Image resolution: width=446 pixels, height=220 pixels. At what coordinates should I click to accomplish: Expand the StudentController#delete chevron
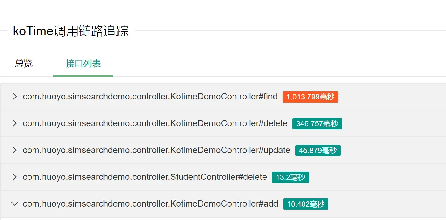pos(14,177)
